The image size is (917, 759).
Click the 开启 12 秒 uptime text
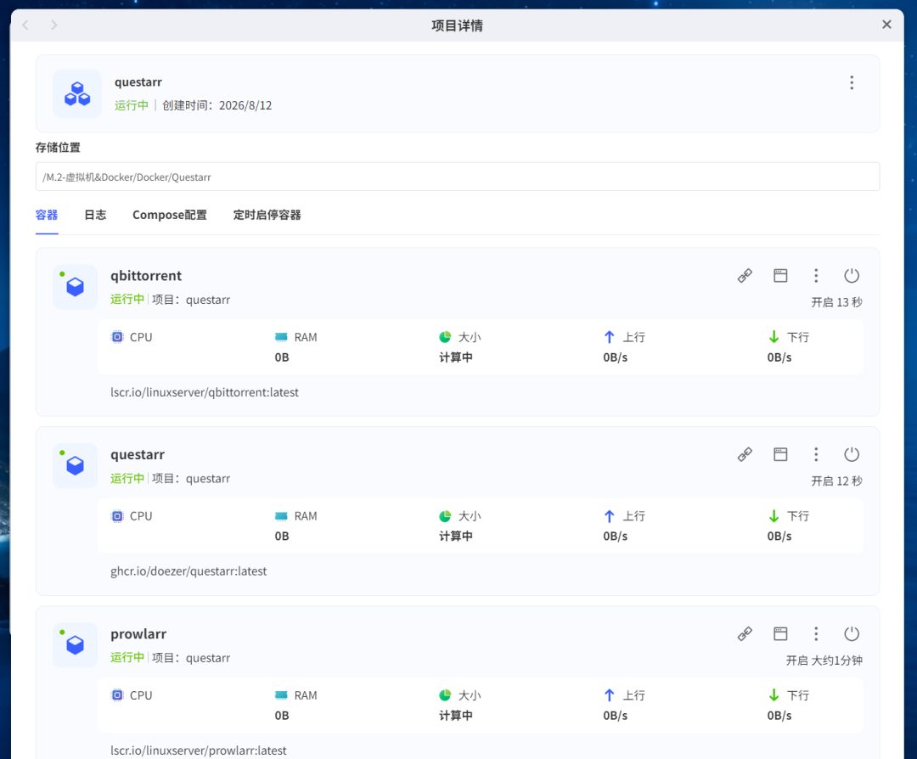836,481
